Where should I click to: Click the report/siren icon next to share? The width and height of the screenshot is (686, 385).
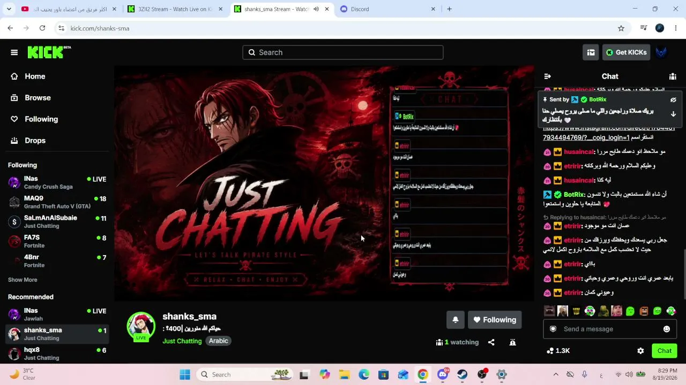[x=512, y=342]
